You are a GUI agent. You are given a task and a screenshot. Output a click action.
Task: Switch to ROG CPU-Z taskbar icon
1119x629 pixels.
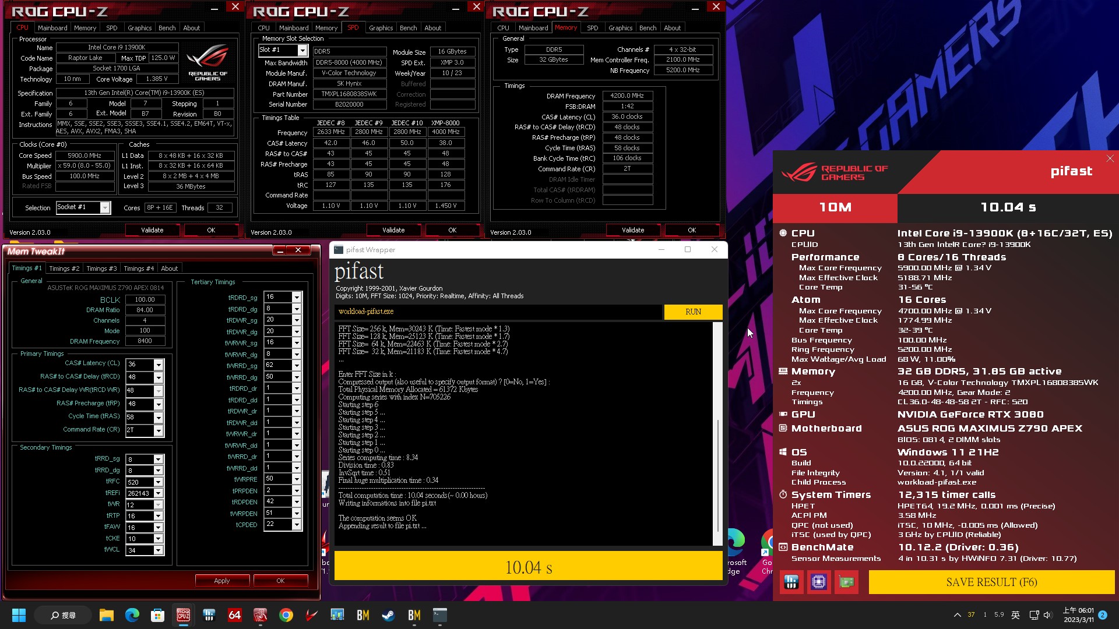184,615
